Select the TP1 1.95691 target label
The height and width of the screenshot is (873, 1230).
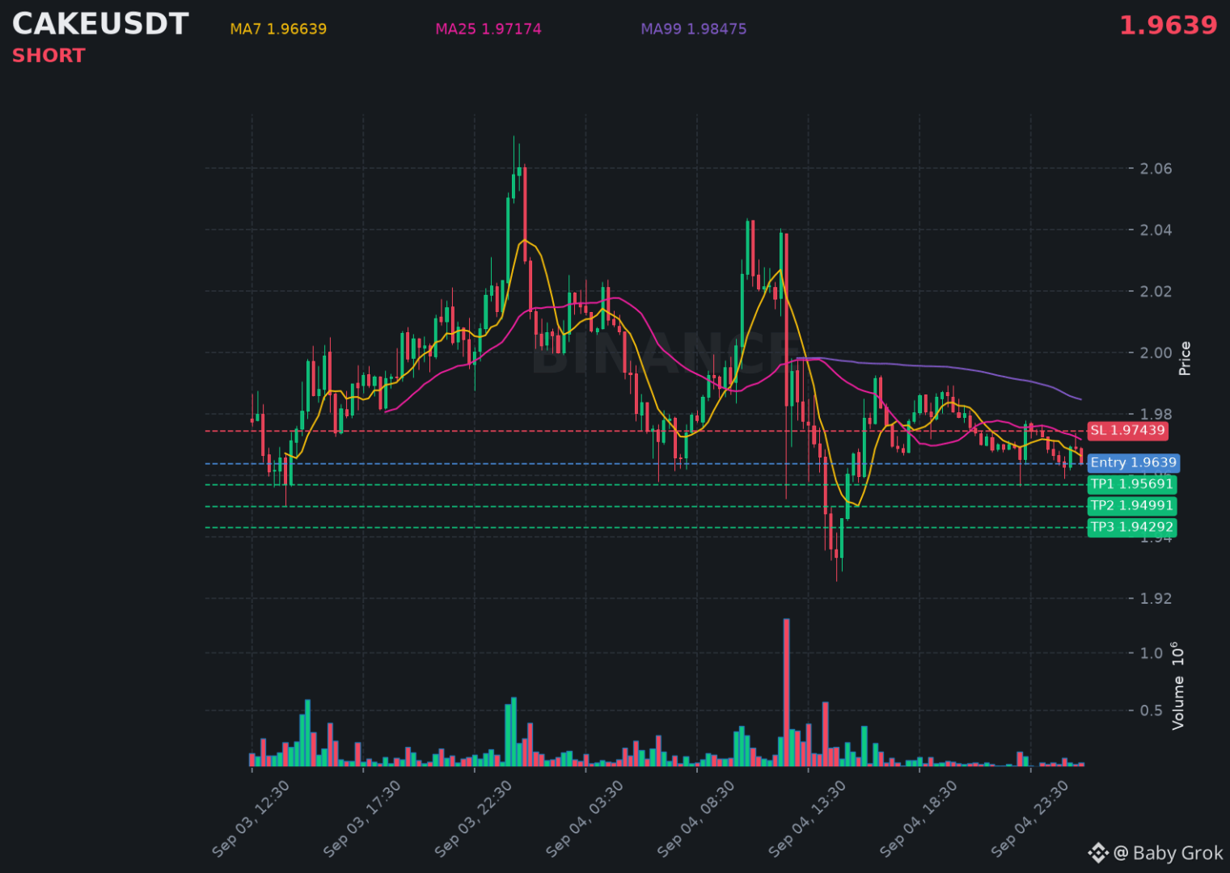[1131, 484]
